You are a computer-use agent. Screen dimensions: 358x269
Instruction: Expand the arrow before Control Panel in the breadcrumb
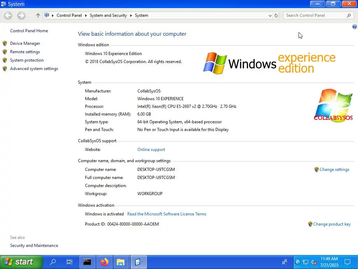[x=53, y=15]
